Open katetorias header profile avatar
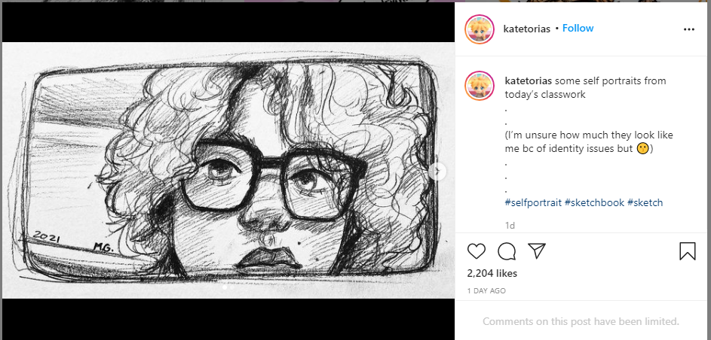The height and width of the screenshot is (340, 711). click(480, 29)
